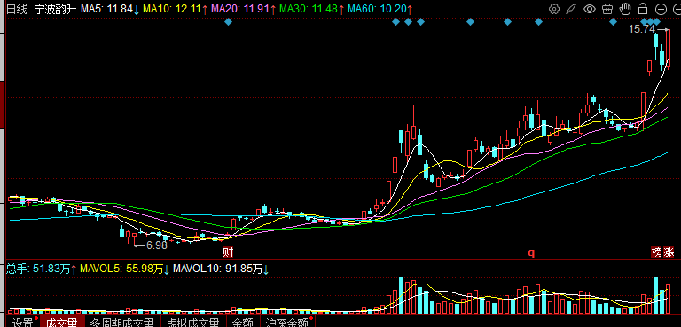Image resolution: width=681 pixels, height=327 pixels.
Task: Select the hand pan tool
Action: (625, 9)
